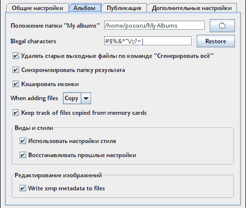246x208 pixels.
Task: Disable Write xmp metadata to files
Action: (x=23, y=188)
